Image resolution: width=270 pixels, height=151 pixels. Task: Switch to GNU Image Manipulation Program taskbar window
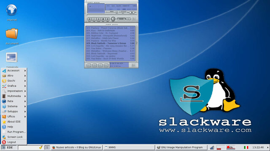pos(181,147)
